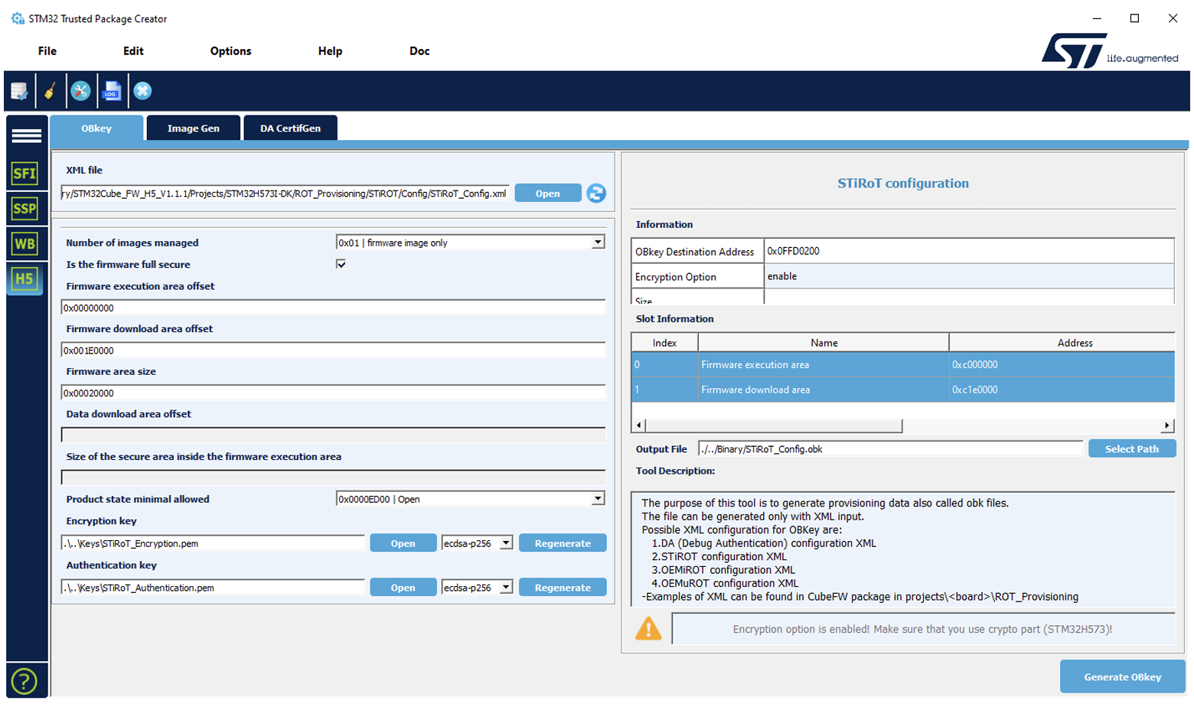
Task: Click slot table scroll right arrow
Action: tap(1166, 425)
